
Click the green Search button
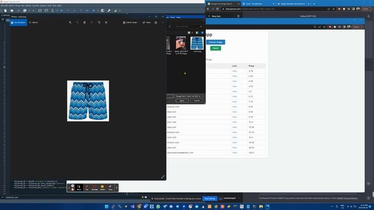(x=216, y=48)
